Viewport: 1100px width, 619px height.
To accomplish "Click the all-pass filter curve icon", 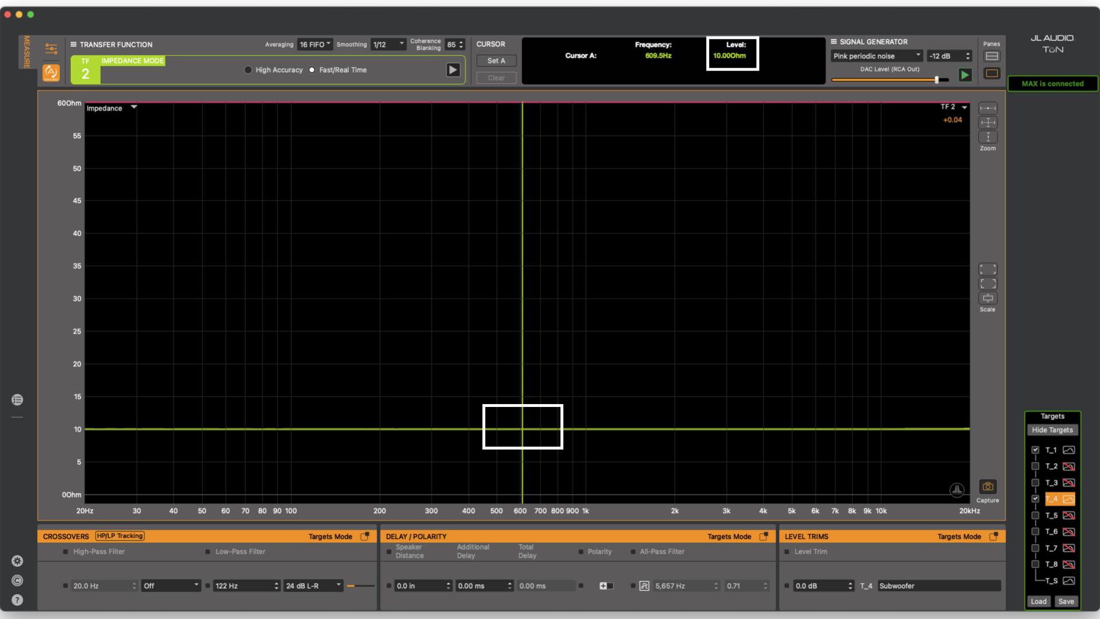I will click(645, 586).
